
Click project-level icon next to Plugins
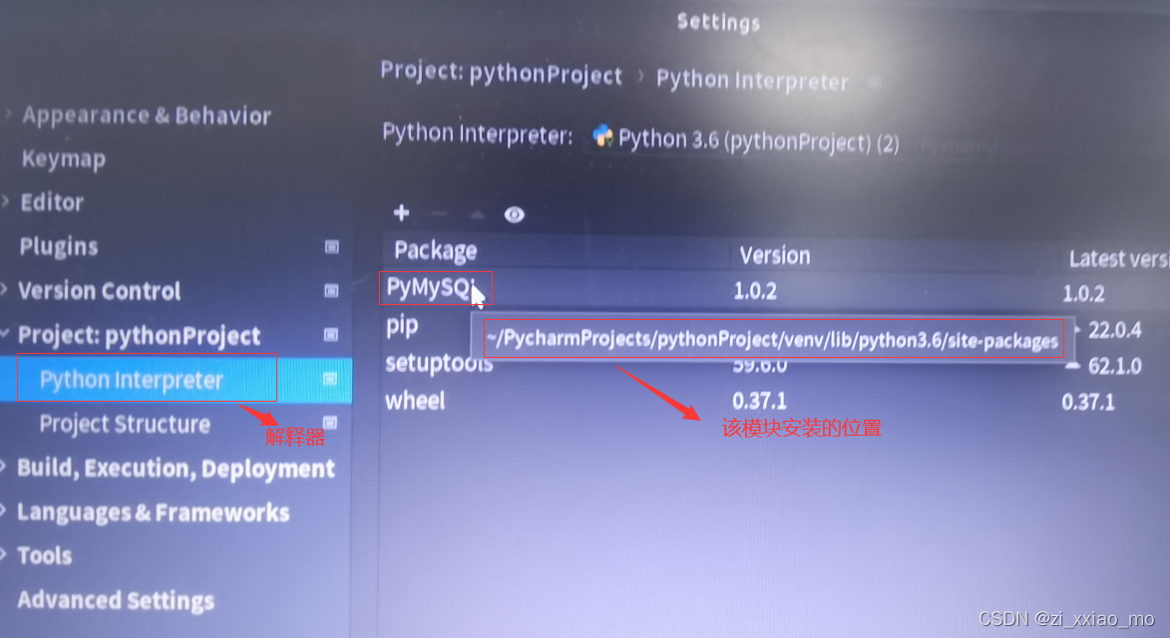(x=332, y=246)
